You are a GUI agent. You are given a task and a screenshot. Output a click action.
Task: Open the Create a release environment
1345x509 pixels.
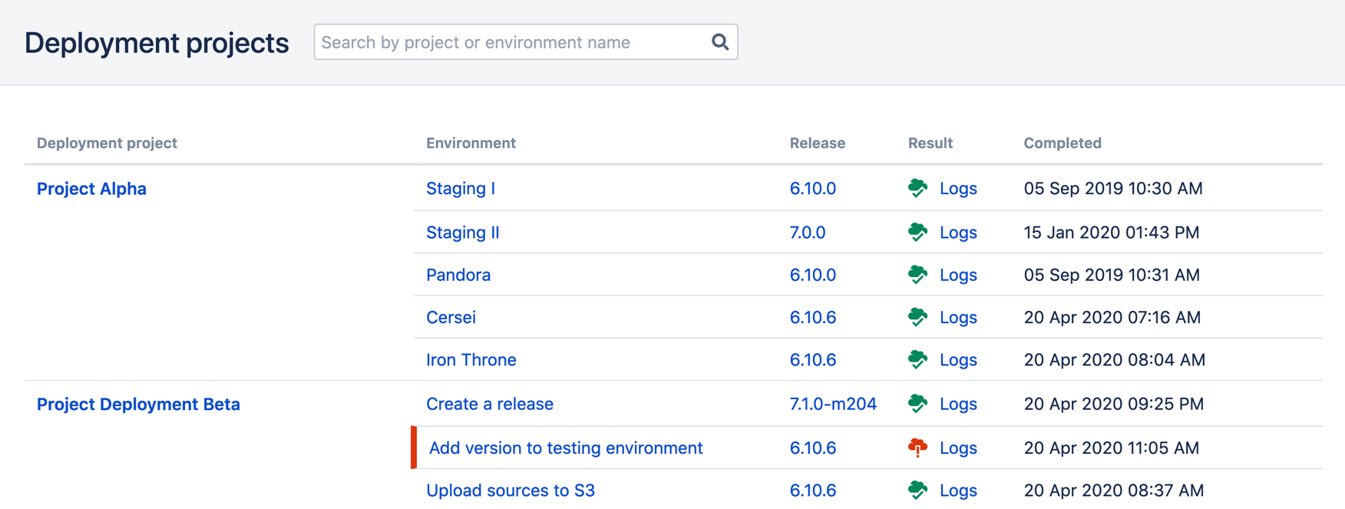[x=490, y=404]
